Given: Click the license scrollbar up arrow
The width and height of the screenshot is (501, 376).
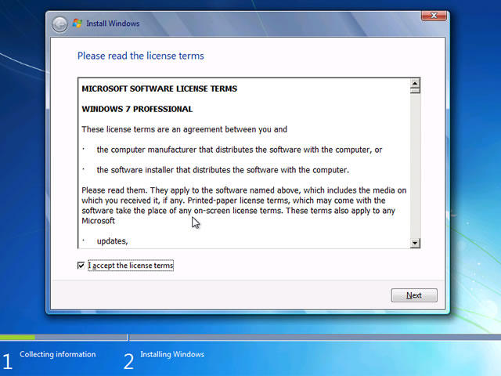Looking at the screenshot, I should coord(415,84).
